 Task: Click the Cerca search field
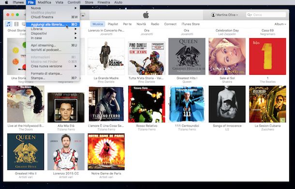tap(266, 15)
